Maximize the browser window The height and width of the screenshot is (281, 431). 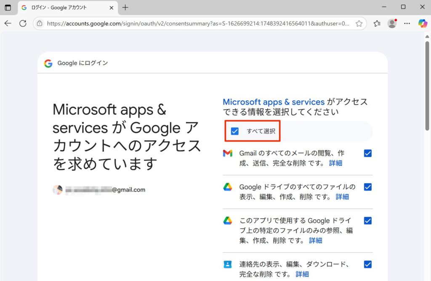point(403,7)
